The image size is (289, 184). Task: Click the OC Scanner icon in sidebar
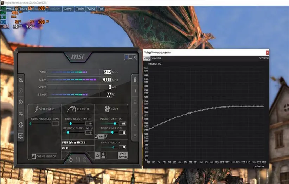click(x=21, y=114)
